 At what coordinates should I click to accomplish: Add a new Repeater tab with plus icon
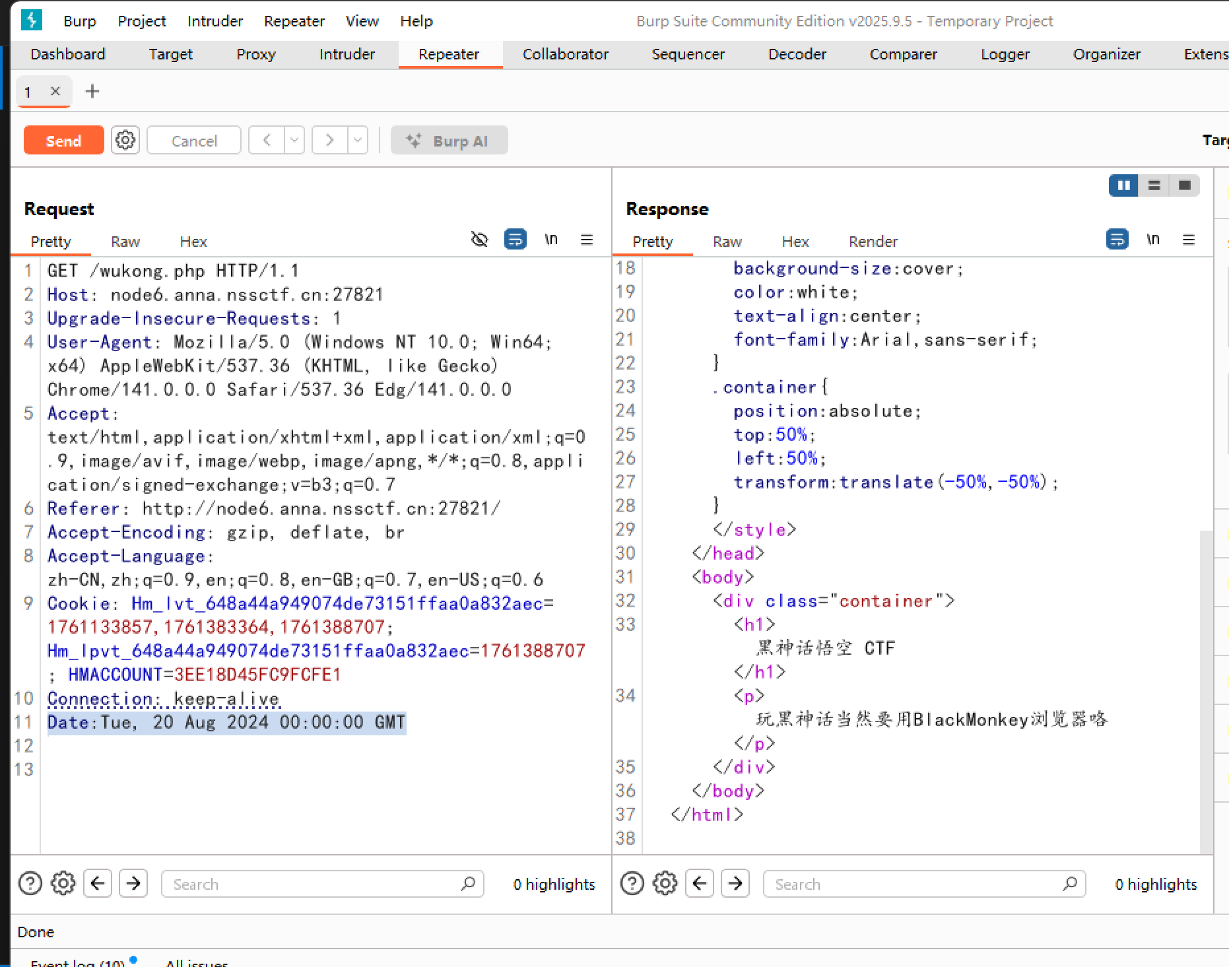click(92, 91)
